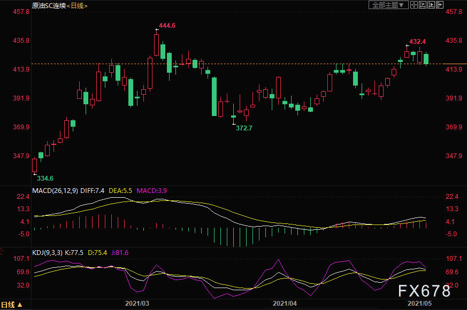Click the <日线> period label in chart title

pos(77,6)
